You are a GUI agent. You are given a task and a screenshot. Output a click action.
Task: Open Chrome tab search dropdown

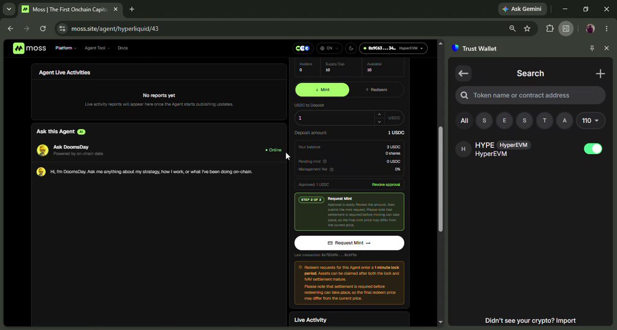tap(9, 9)
